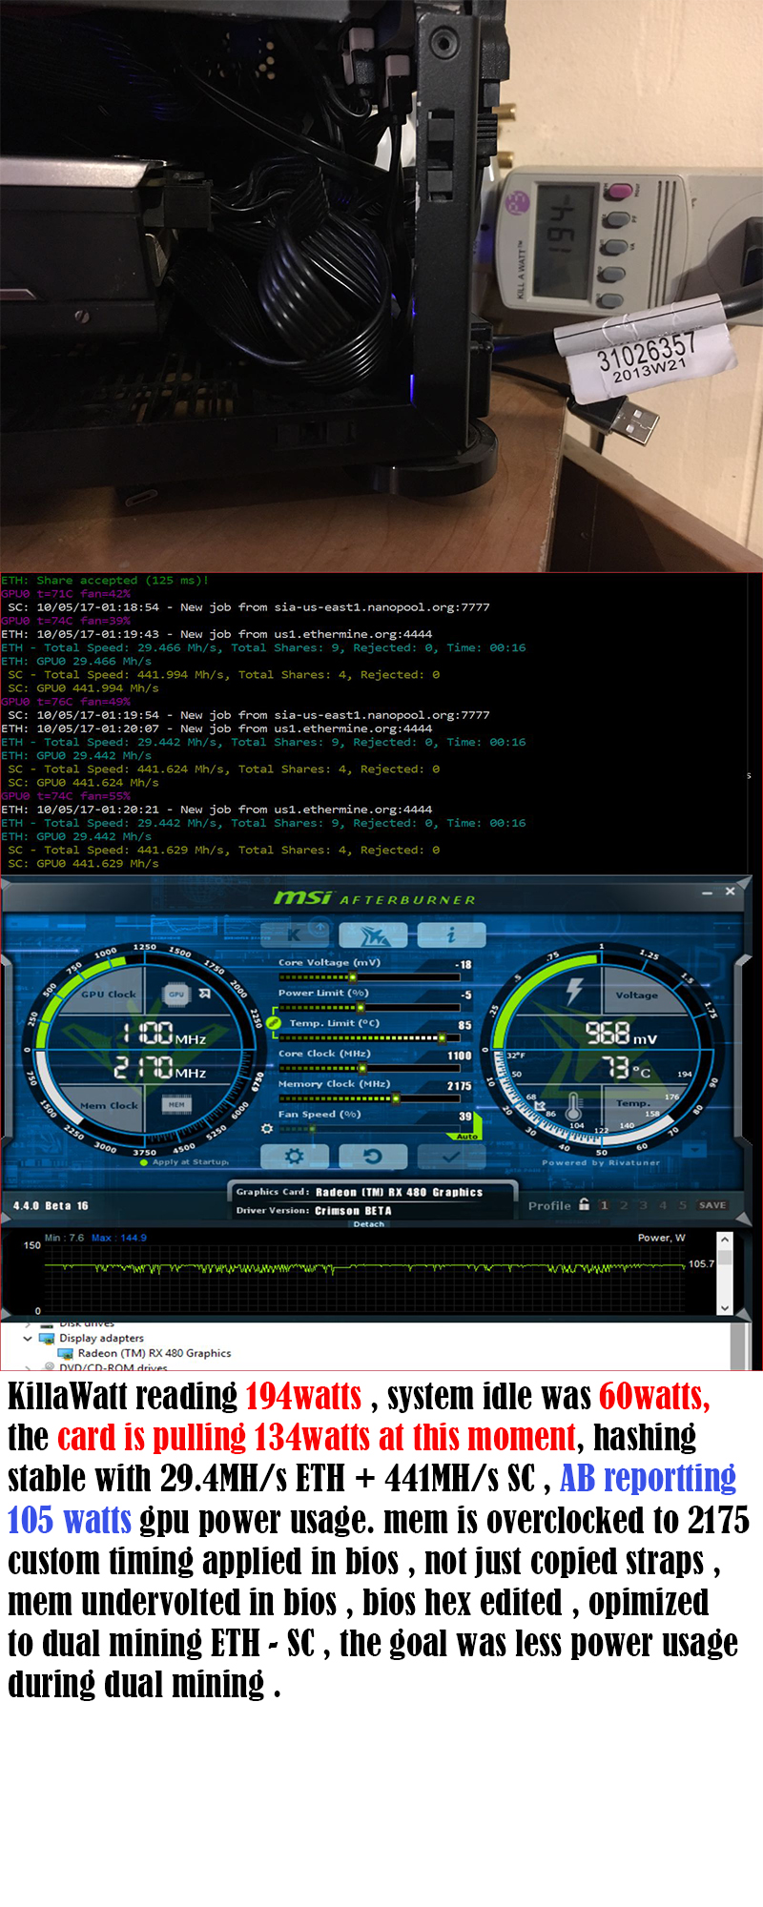
Task: Toggle the Power/Temp limit link icon
Action: click(x=275, y=1023)
